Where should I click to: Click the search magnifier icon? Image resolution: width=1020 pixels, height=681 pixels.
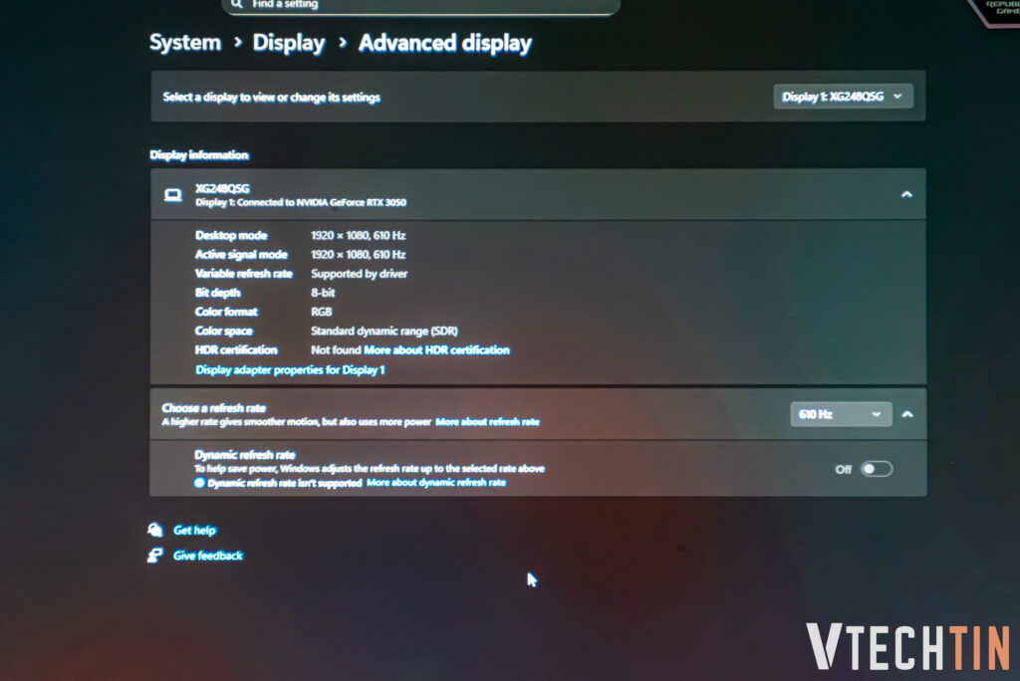[x=236, y=4]
